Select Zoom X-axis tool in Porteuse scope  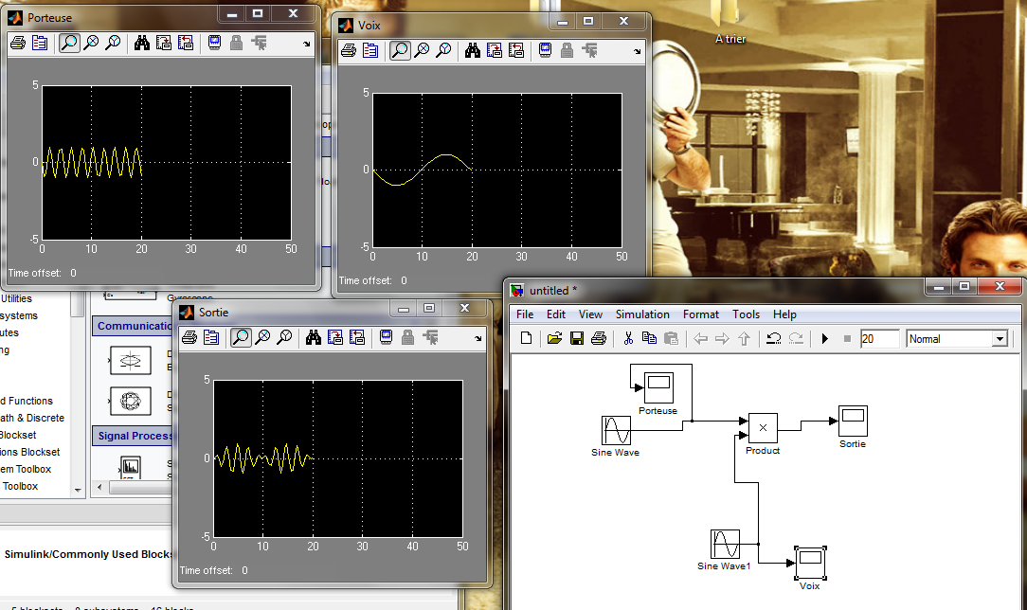point(92,43)
